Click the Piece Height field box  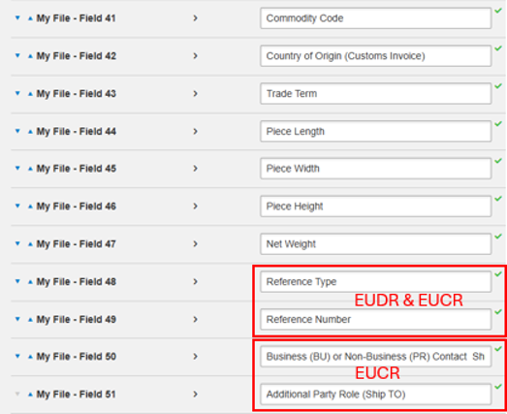click(x=376, y=206)
